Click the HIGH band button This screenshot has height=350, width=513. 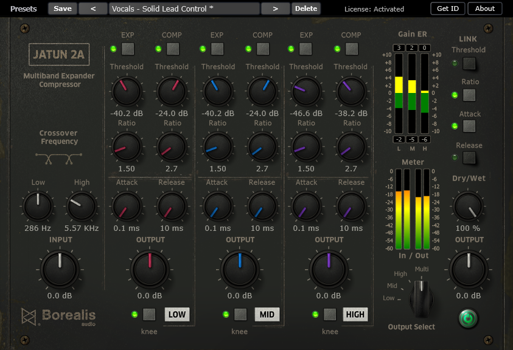(355, 314)
